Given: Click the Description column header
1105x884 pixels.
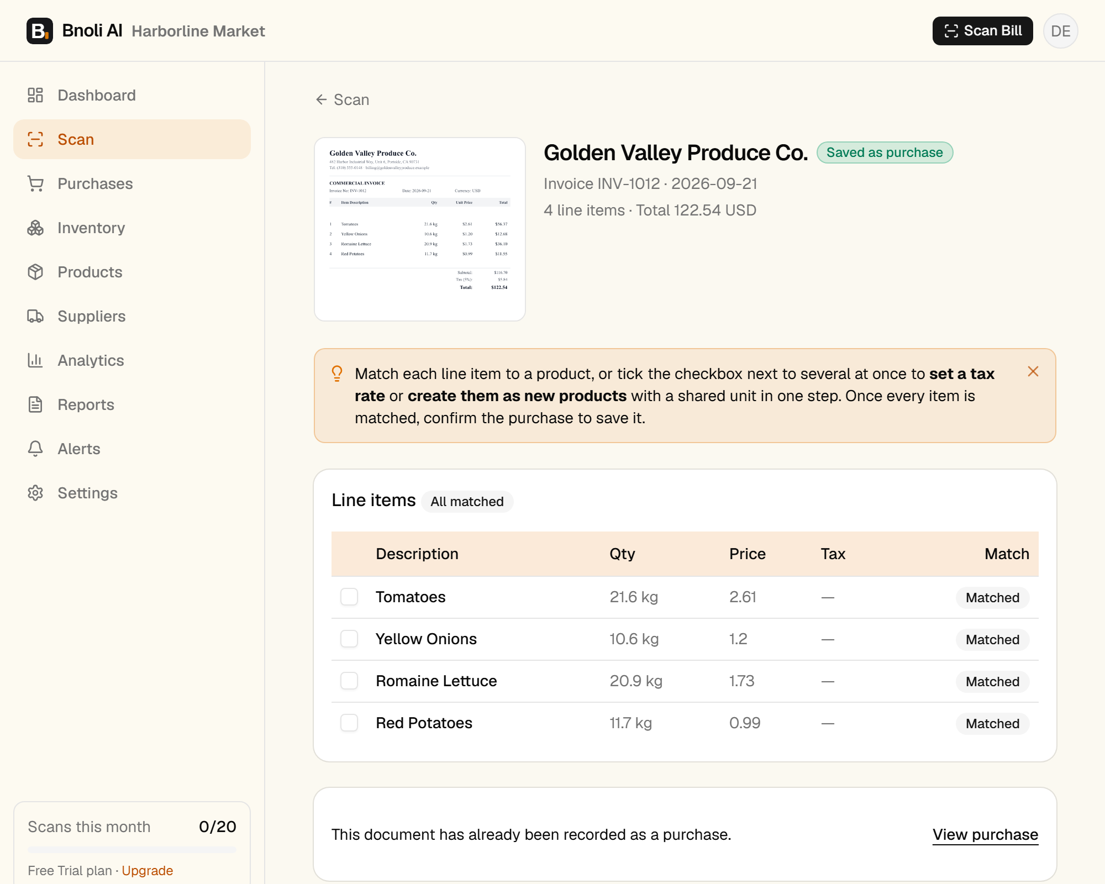Looking at the screenshot, I should [417, 554].
